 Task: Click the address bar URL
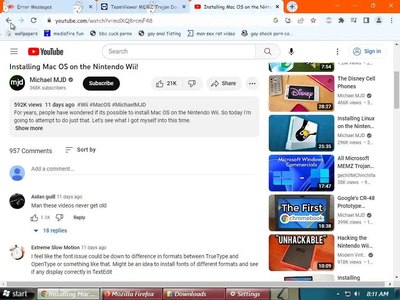[104, 21]
